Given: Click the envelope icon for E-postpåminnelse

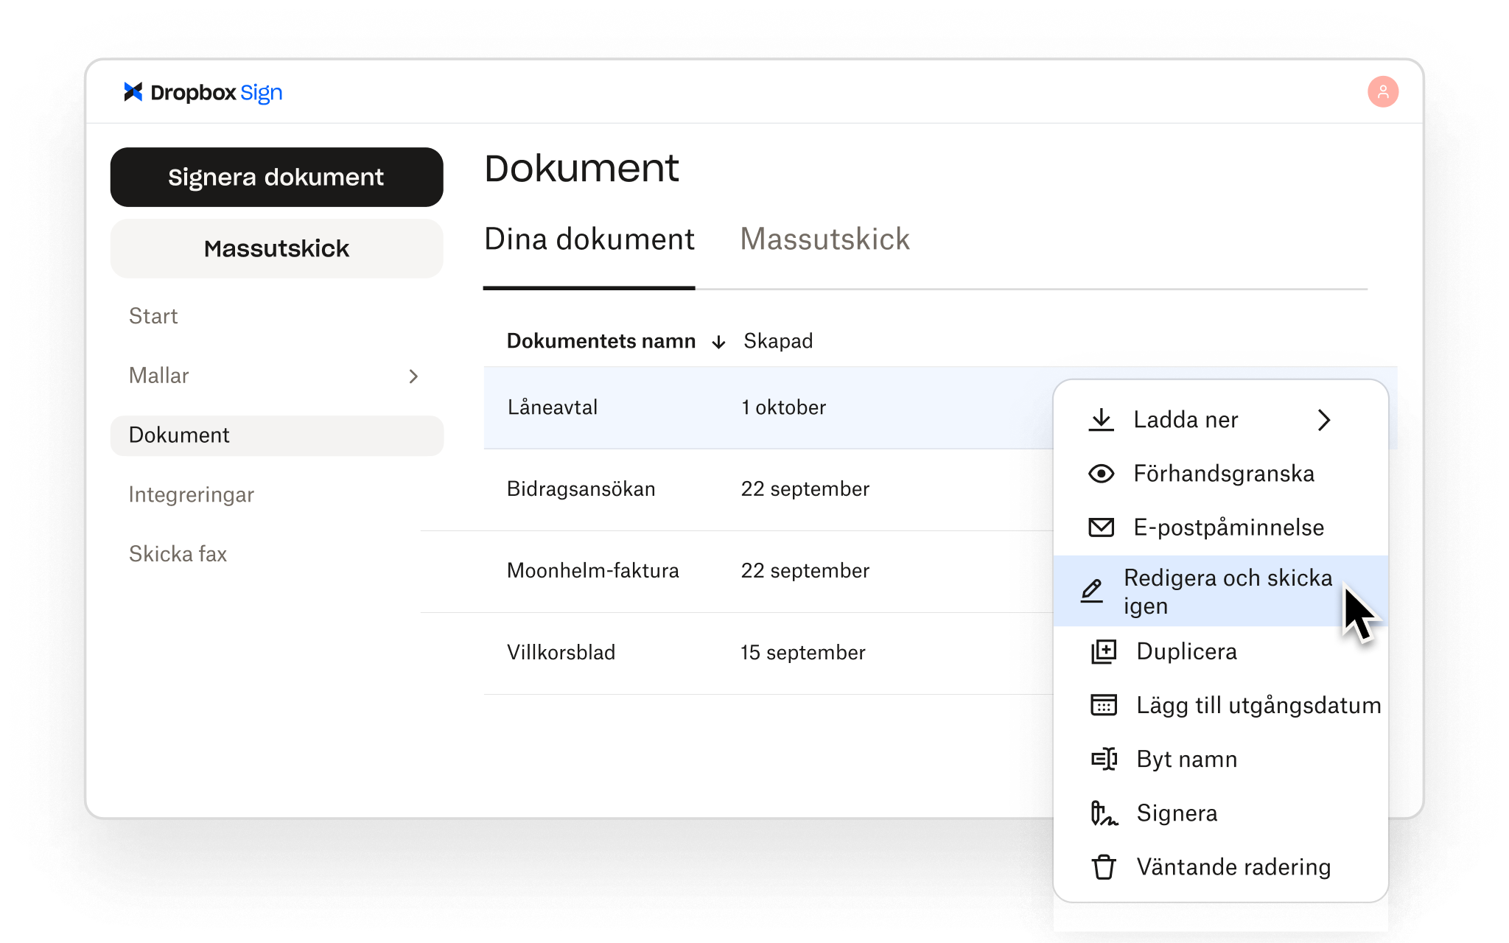Looking at the screenshot, I should click(1102, 527).
